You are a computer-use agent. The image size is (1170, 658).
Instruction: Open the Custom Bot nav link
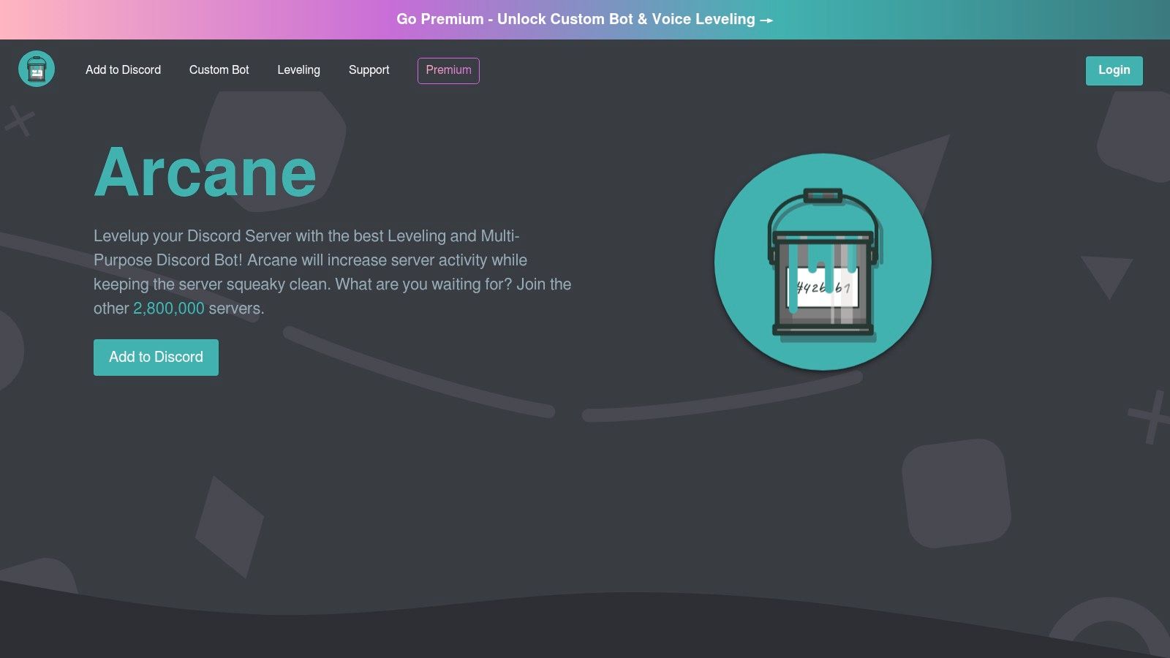(219, 70)
